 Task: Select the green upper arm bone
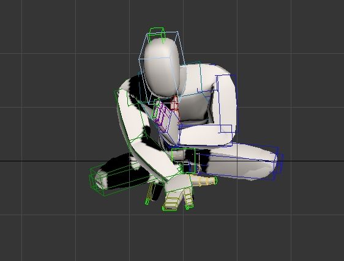click(129, 116)
